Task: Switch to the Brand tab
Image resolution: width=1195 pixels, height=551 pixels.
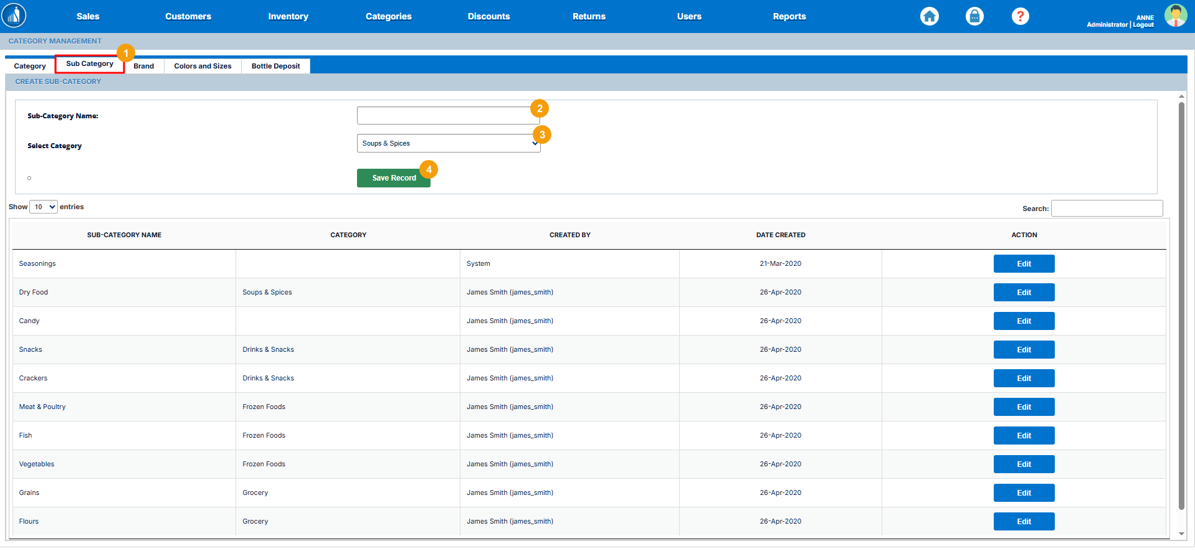Action: [143, 66]
